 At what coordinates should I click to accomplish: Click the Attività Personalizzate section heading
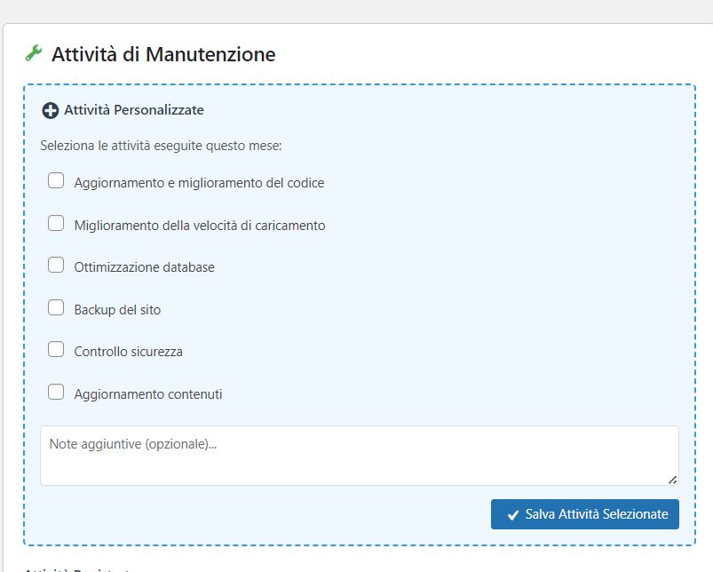click(134, 110)
